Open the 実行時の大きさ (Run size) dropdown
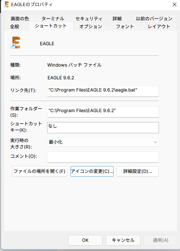 pyautogui.click(x=103, y=142)
